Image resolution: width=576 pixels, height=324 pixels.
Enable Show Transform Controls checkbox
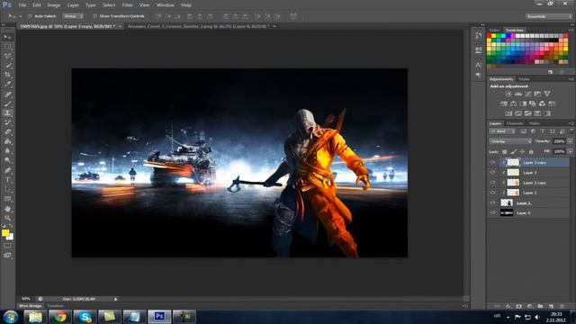tap(94, 16)
